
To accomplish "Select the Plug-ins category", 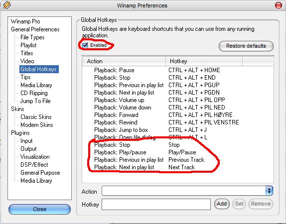I will 20,133.
